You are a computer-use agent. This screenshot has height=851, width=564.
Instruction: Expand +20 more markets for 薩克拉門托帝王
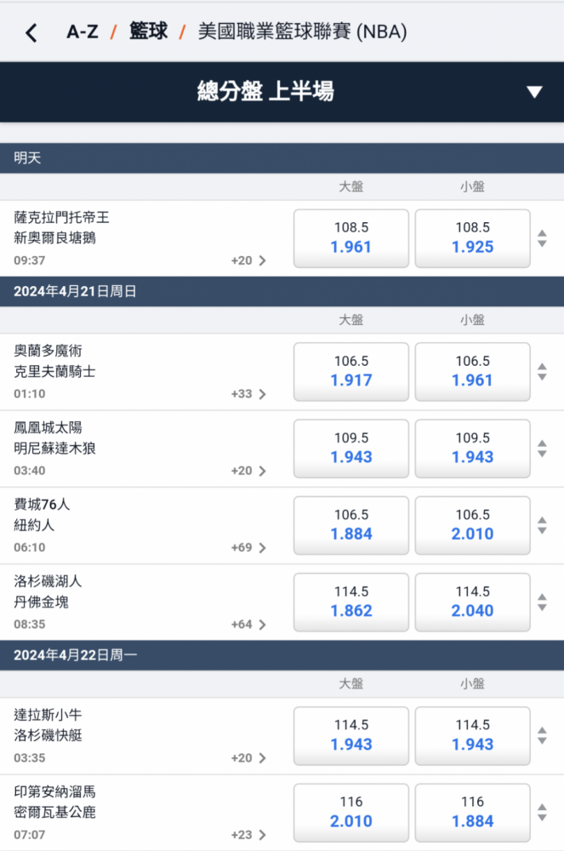(248, 260)
